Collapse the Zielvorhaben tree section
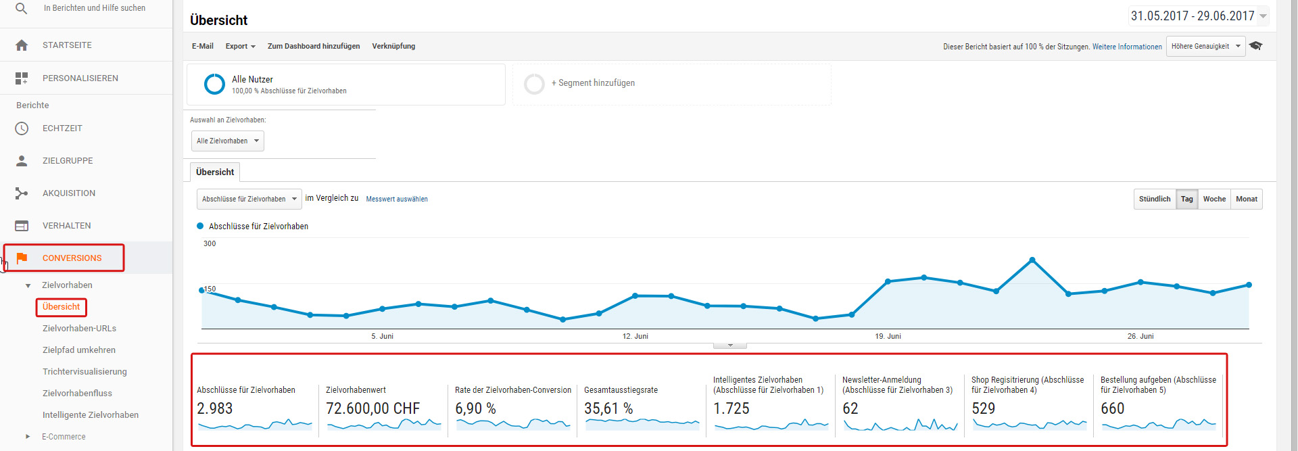1298x451 pixels. pos(28,285)
